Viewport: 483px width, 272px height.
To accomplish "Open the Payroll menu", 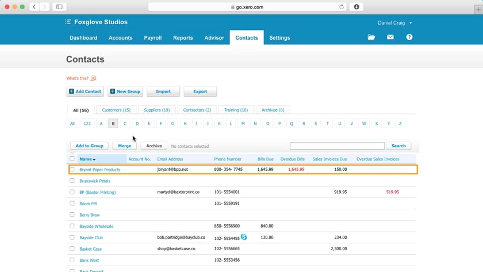I will click(153, 37).
